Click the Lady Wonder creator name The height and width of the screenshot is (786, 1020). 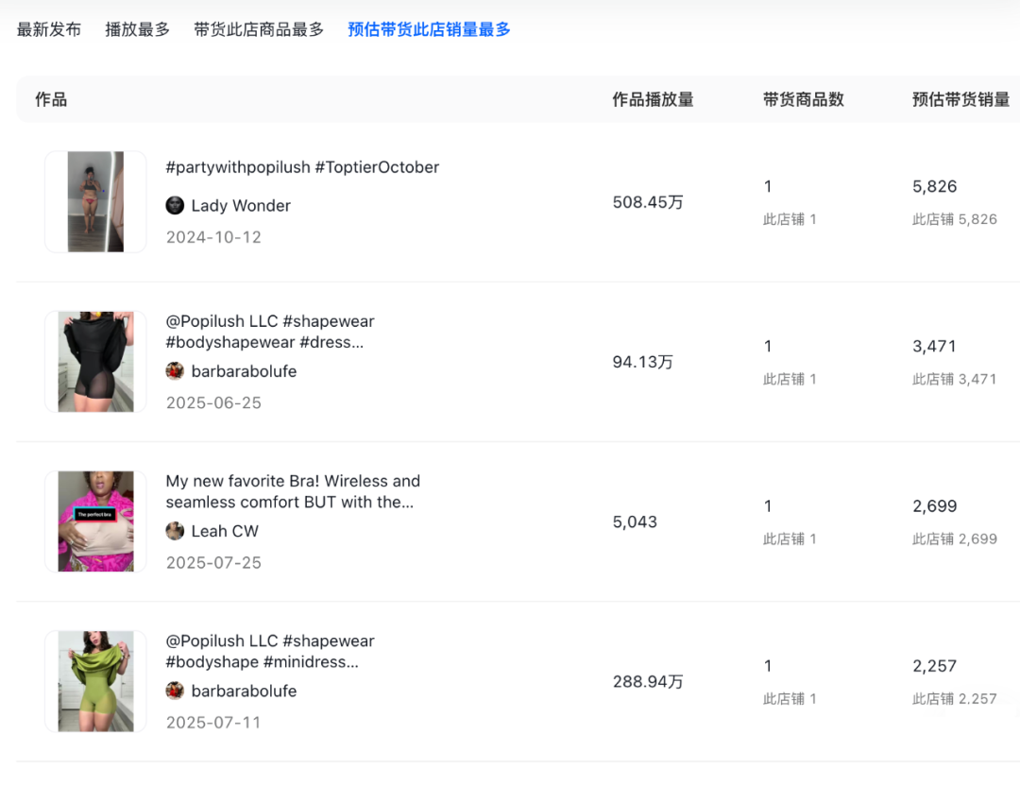241,206
